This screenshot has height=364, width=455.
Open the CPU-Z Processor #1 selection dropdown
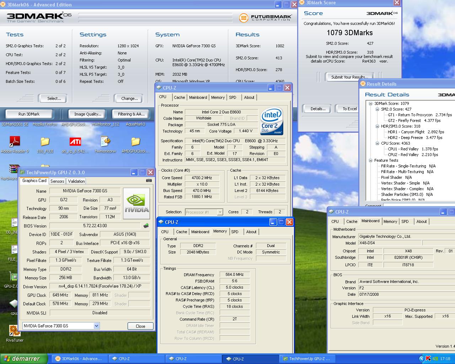point(220,212)
